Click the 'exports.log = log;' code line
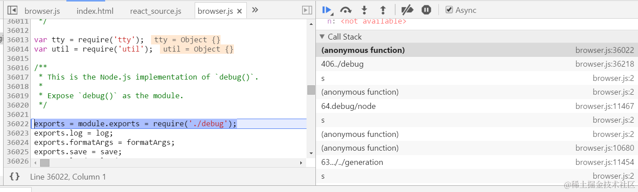Screen dimensions: 638x192 74,133
